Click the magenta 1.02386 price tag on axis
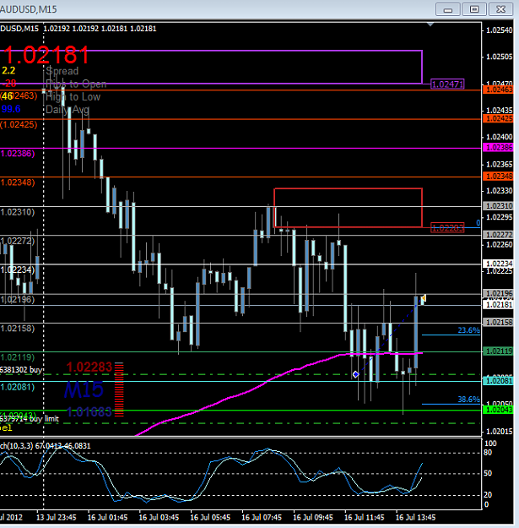The image size is (519, 528). coord(498,148)
